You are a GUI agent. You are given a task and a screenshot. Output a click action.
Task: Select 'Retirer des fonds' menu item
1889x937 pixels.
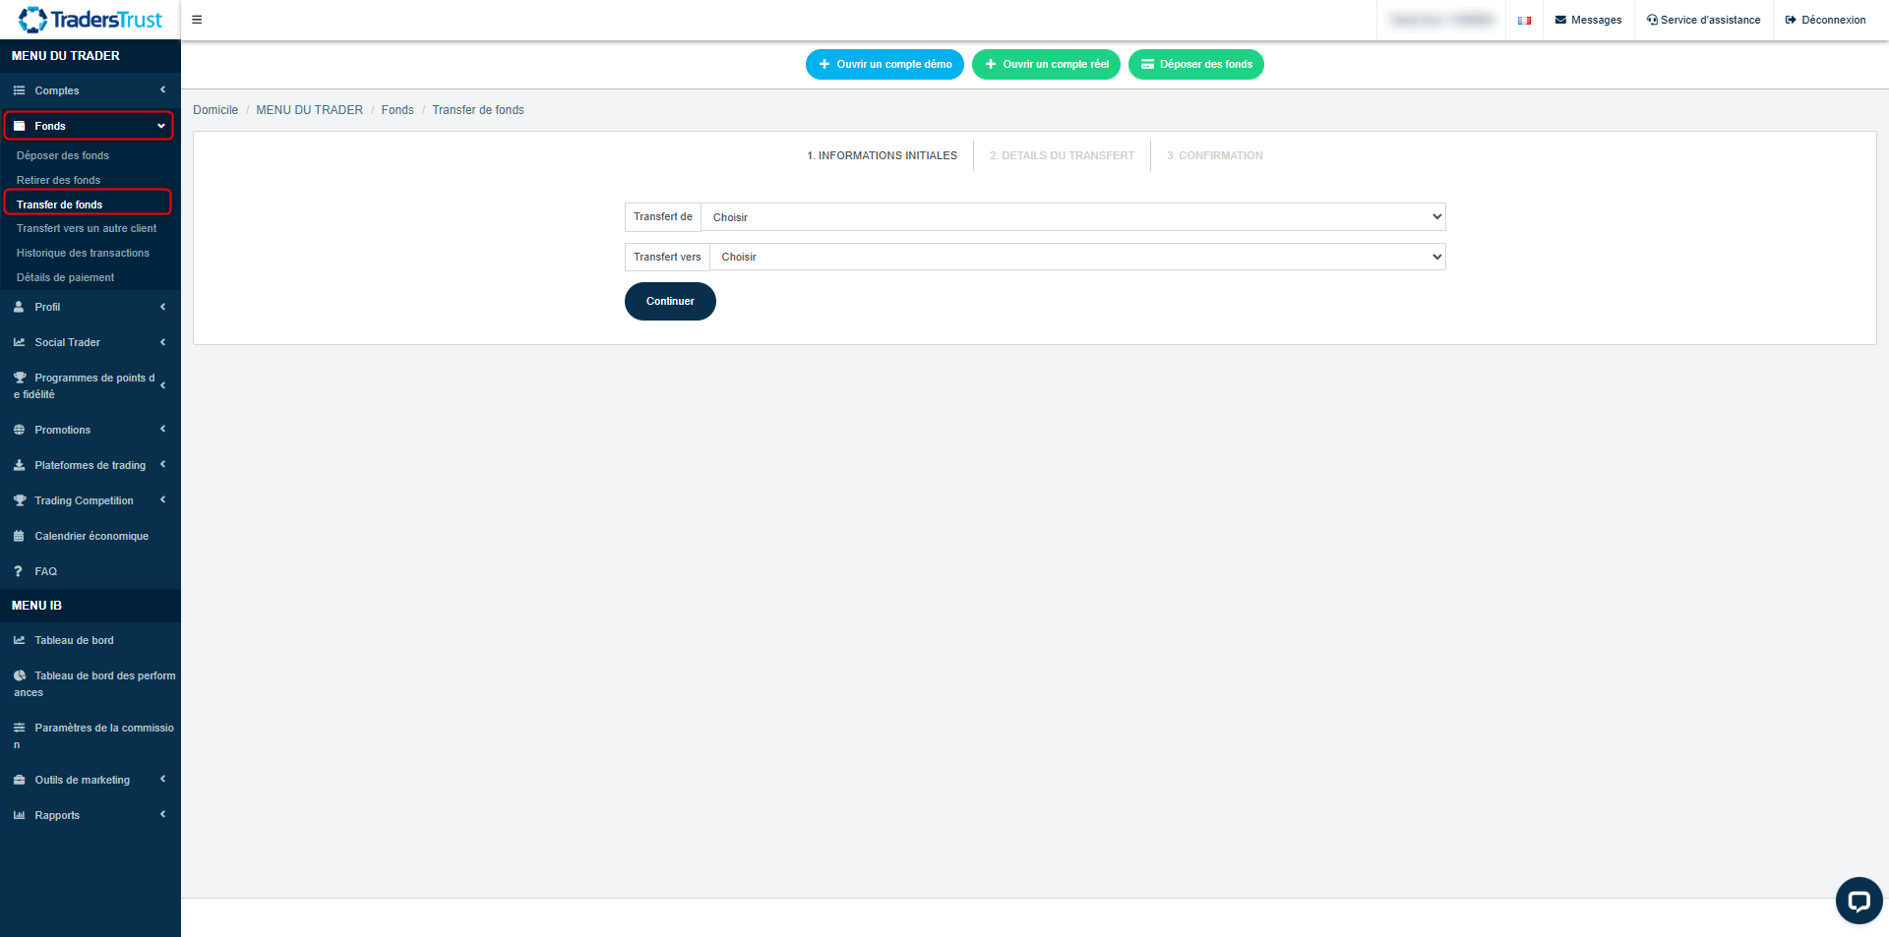[x=58, y=180]
